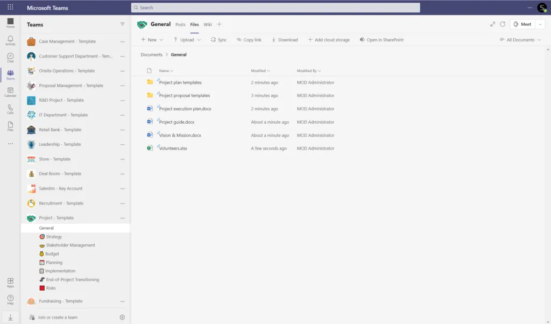Open Settings and more ellipsis in title bar
551x324 pixels.
pyautogui.click(x=529, y=8)
